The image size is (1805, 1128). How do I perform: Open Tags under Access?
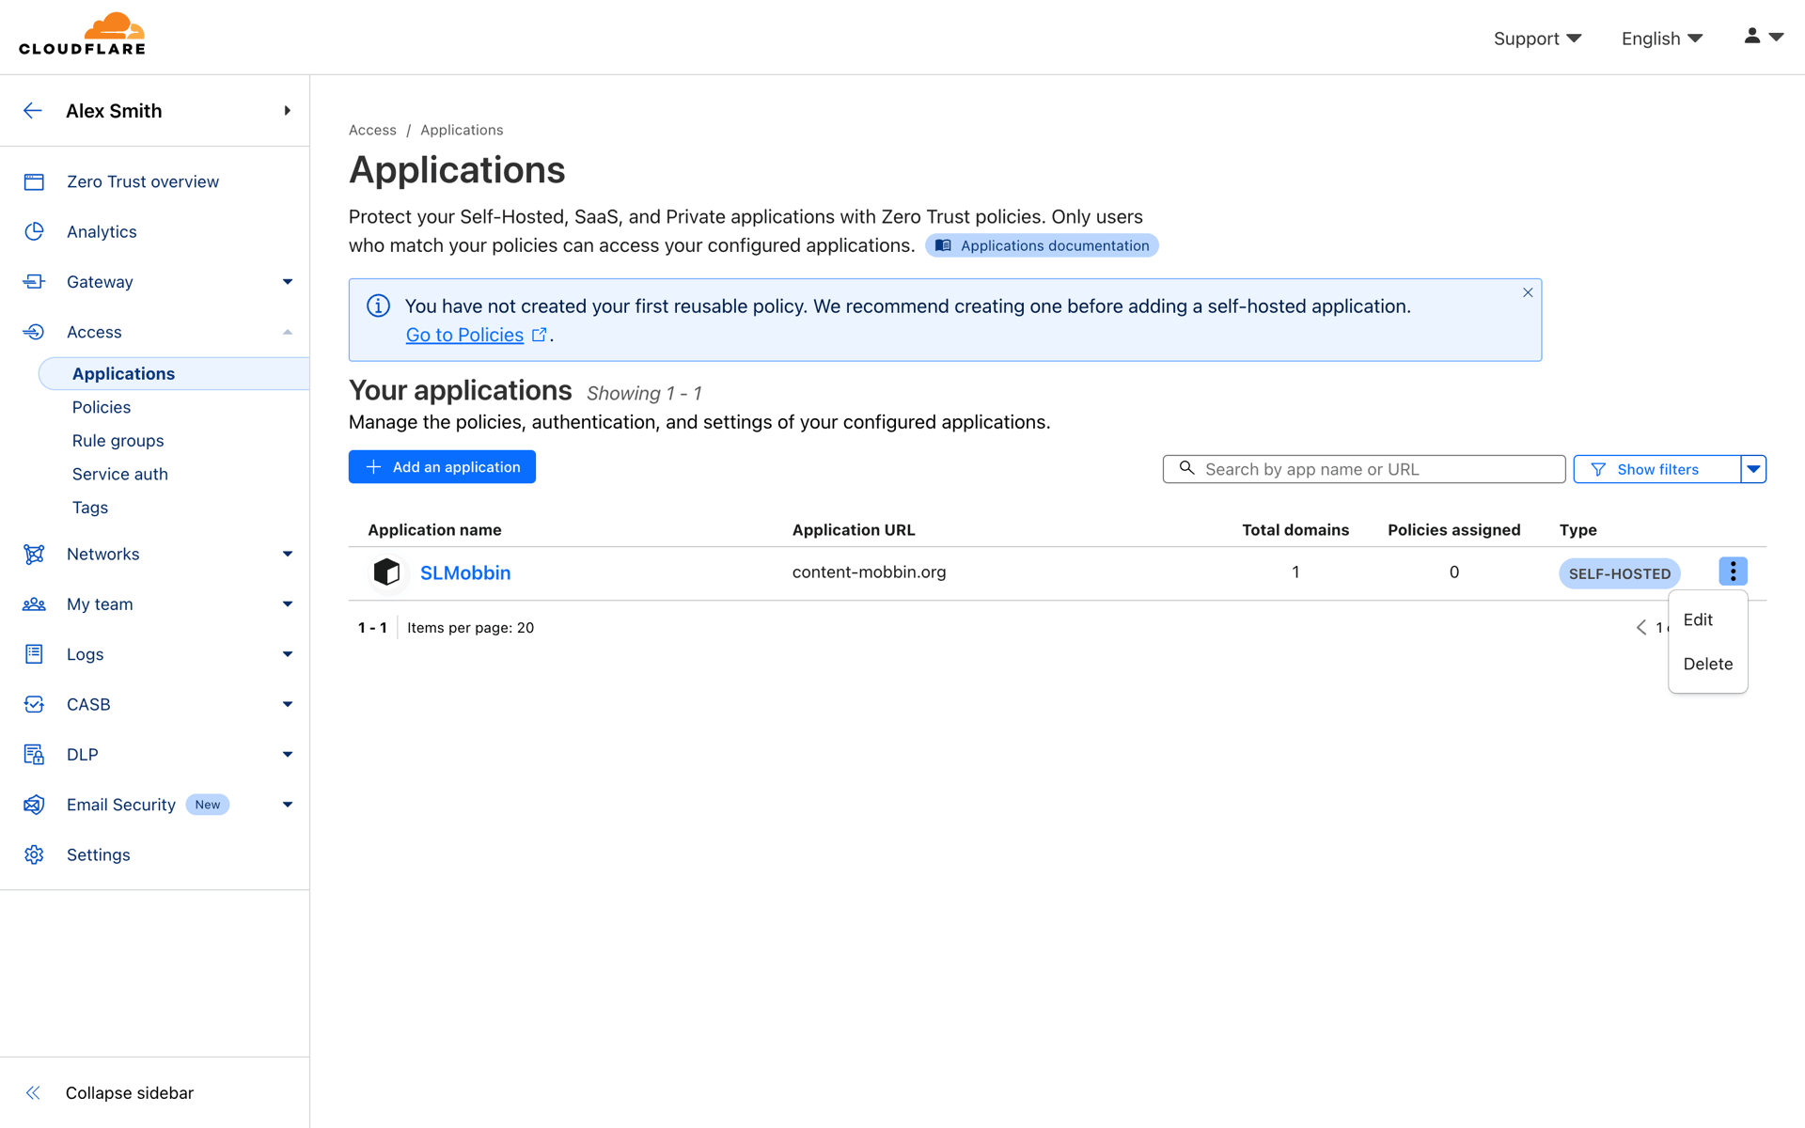tap(89, 508)
